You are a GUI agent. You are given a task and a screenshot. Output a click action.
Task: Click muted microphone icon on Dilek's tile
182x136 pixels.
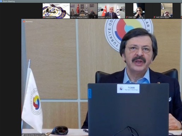pyautogui.click(x=127, y=17)
